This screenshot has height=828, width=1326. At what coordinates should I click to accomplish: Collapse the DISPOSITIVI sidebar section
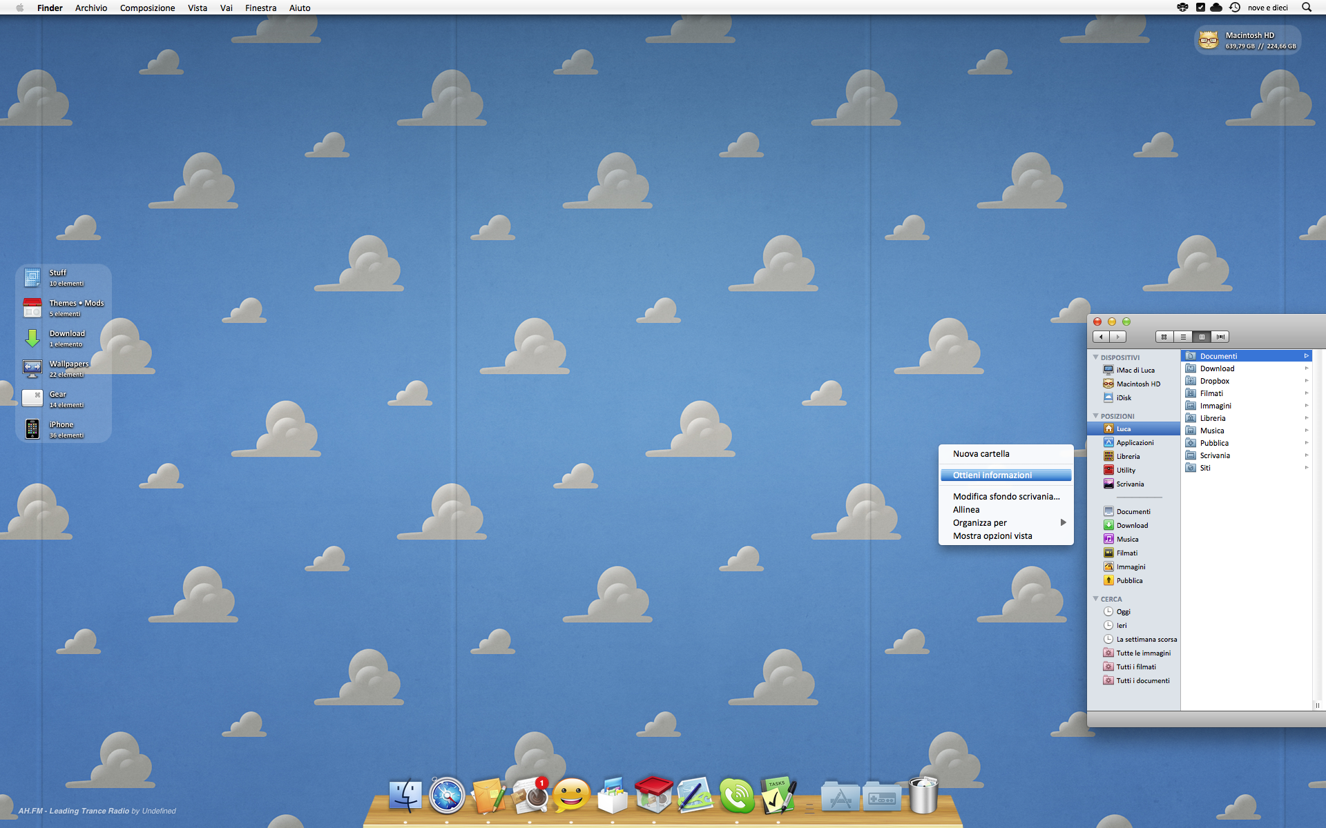tap(1095, 357)
